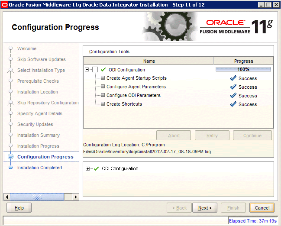Click the Configuration Progress step bullet icon
This screenshot has height=226, width=281.
[x=10, y=157]
